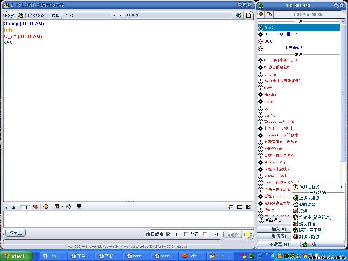Open the 上線 status dropdown at the bottom
Screen dimensions: 348x261
323,244
